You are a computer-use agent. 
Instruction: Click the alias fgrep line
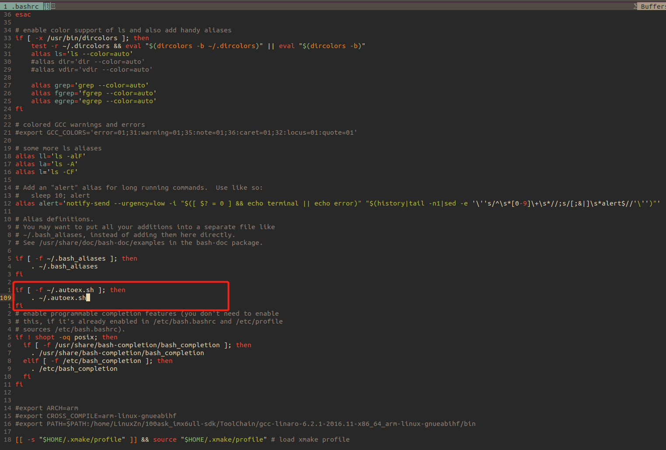pos(94,93)
